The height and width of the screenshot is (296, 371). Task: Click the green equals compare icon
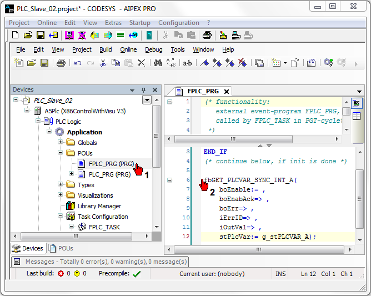click(121, 36)
